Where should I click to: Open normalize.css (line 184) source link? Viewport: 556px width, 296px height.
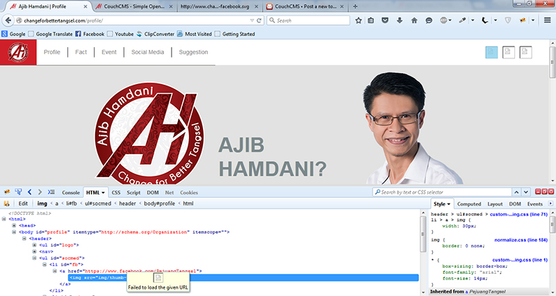point(521,240)
